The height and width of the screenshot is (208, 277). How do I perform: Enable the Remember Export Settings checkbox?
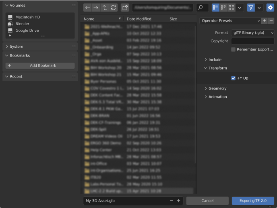[x=234, y=49]
